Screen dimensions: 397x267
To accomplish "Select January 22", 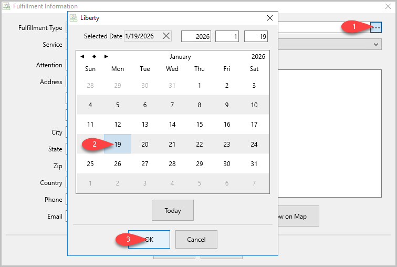I will pyautogui.click(x=200, y=144).
